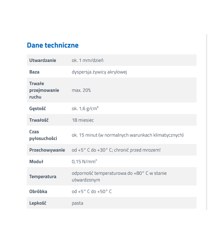The height and width of the screenshot is (244, 213).
Task: Select the "ok. 1 mm/dzień" value
Action: pyautogui.click(x=88, y=60)
